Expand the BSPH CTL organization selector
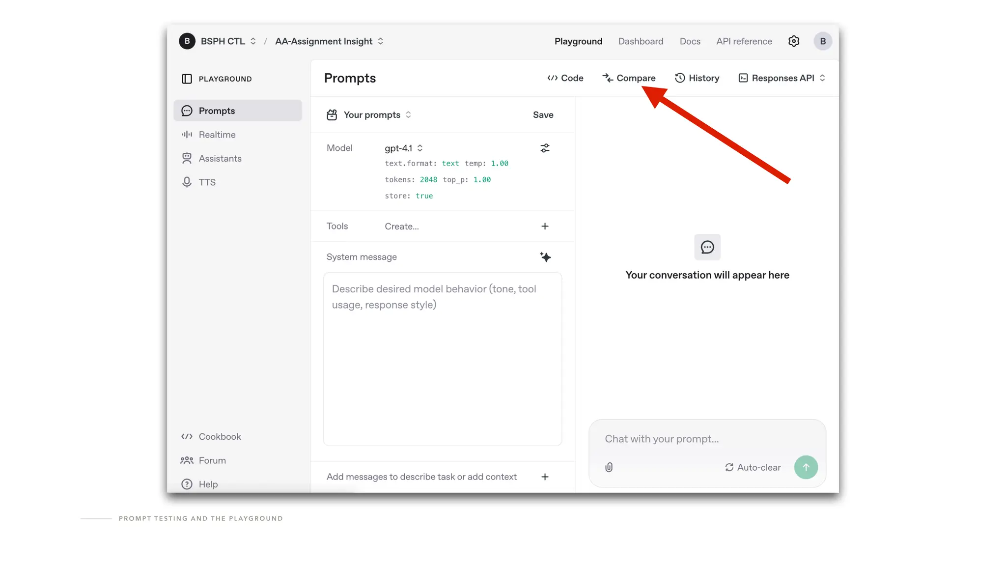Screen dimensions: 1006x566 click(x=228, y=41)
